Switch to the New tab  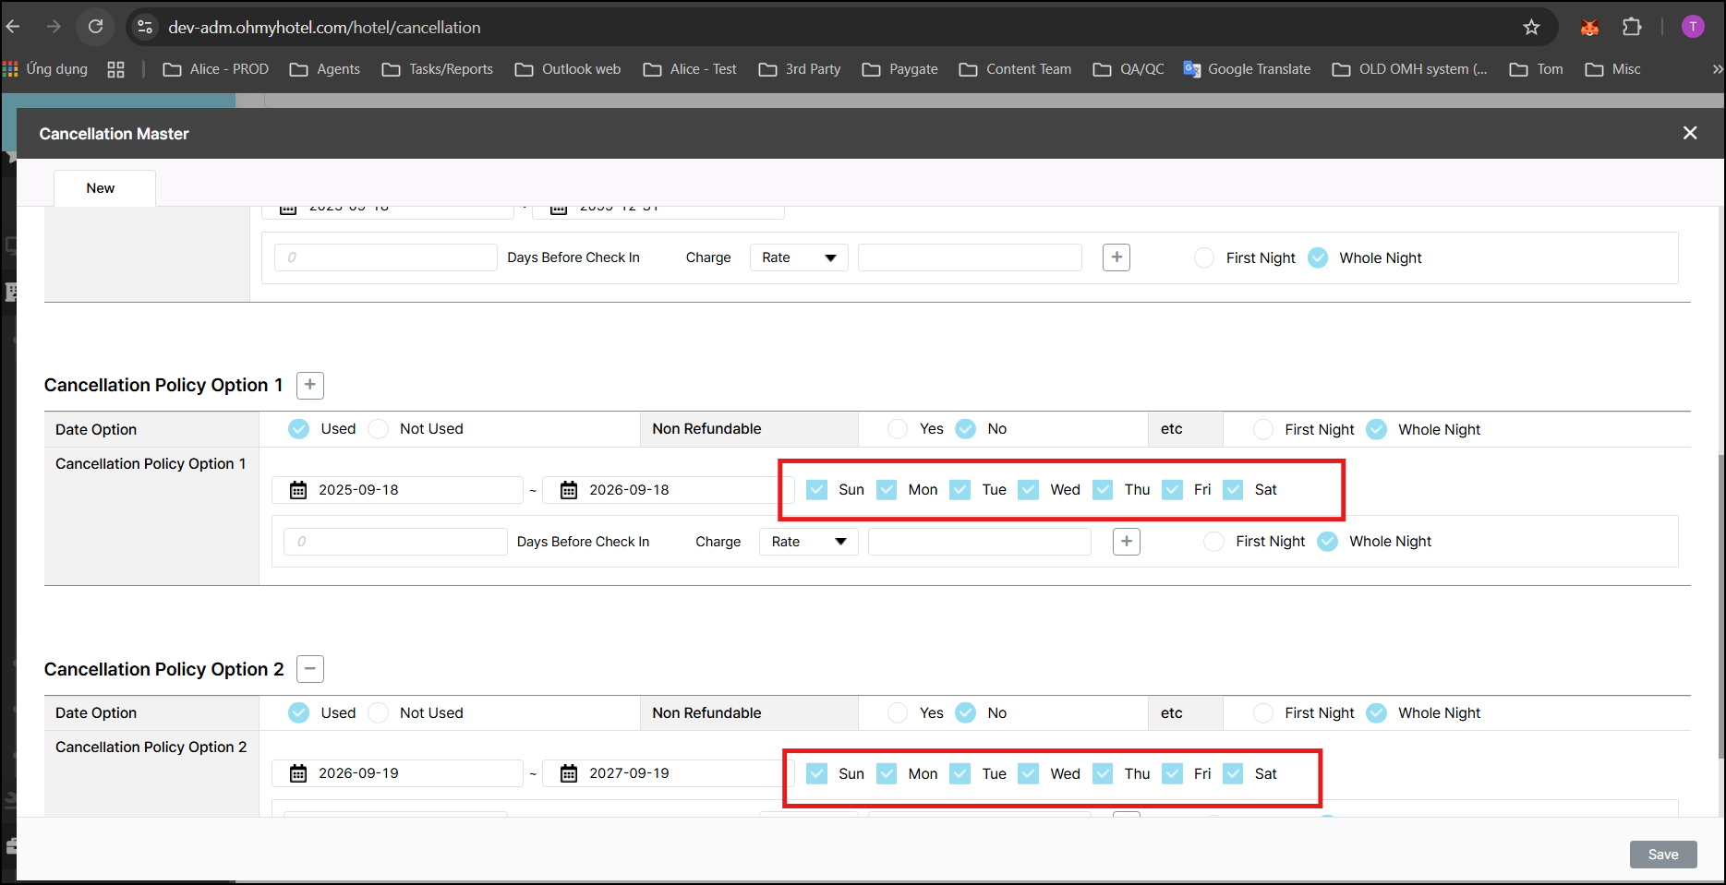(x=101, y=188)
